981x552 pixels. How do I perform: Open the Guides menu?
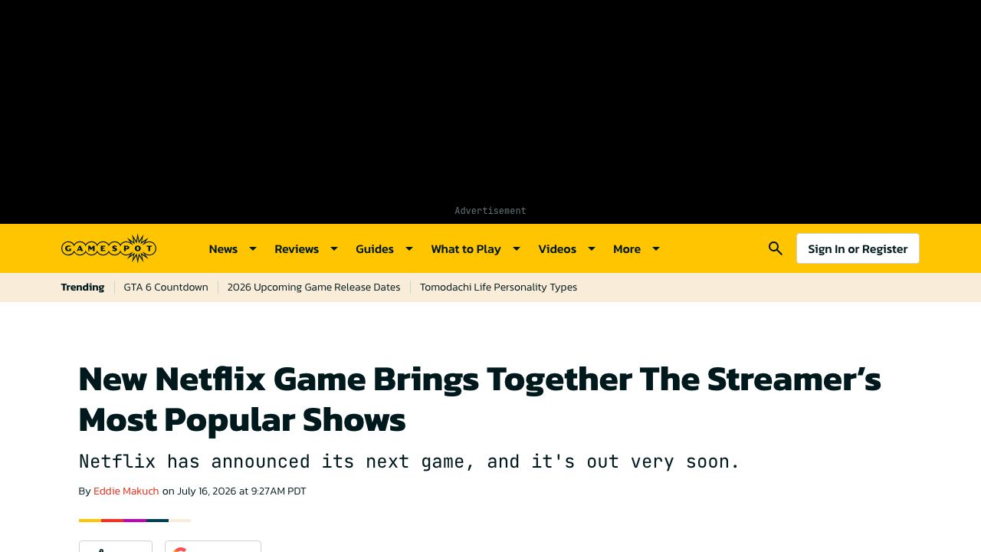(375, 248)
